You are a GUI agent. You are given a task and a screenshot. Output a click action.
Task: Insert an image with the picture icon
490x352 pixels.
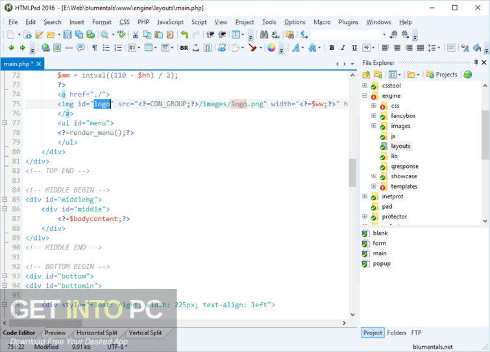(x=57, y=48)
